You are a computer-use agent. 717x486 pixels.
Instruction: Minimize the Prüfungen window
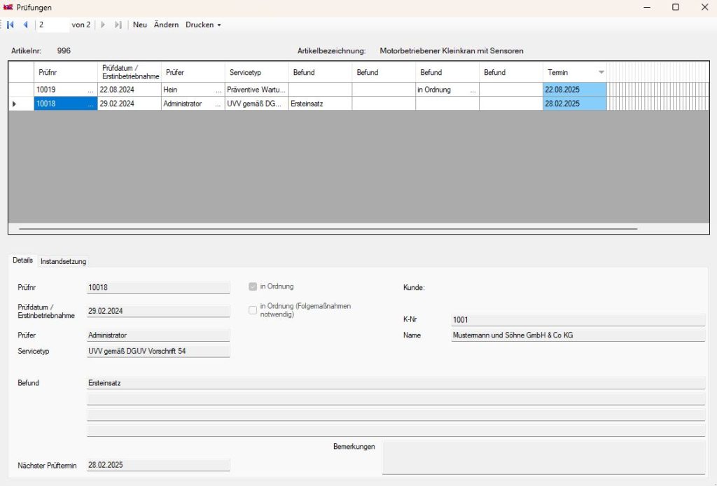coord(647,7)
